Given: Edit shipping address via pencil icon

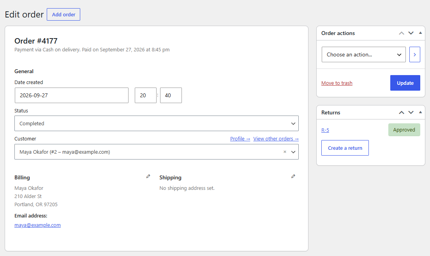Looking at the screenshot, I should pyautogui.click(x=293, y=176).
